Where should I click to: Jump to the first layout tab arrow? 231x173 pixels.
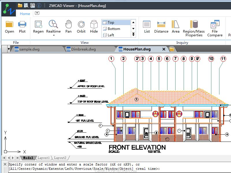pyautogui.click(x=4, y=158)
